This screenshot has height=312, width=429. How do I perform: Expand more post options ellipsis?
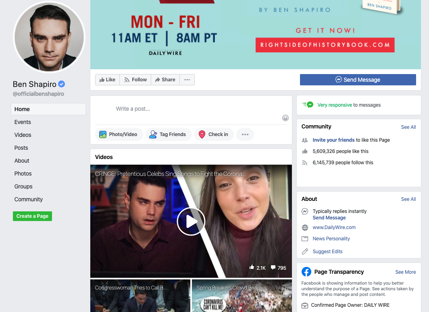click(x=245, y=134)
